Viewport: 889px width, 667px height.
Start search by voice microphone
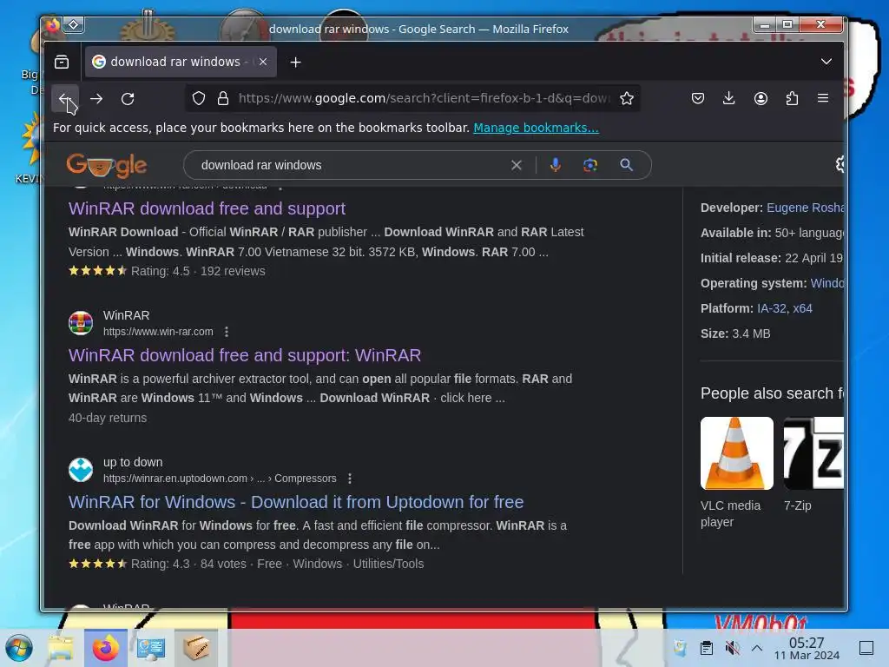(556, 165)
